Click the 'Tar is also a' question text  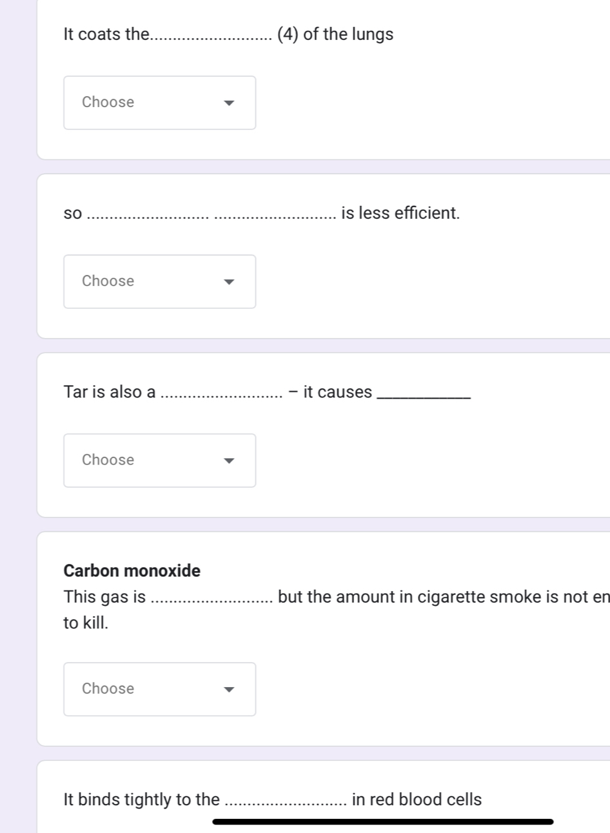click(110, 392)
